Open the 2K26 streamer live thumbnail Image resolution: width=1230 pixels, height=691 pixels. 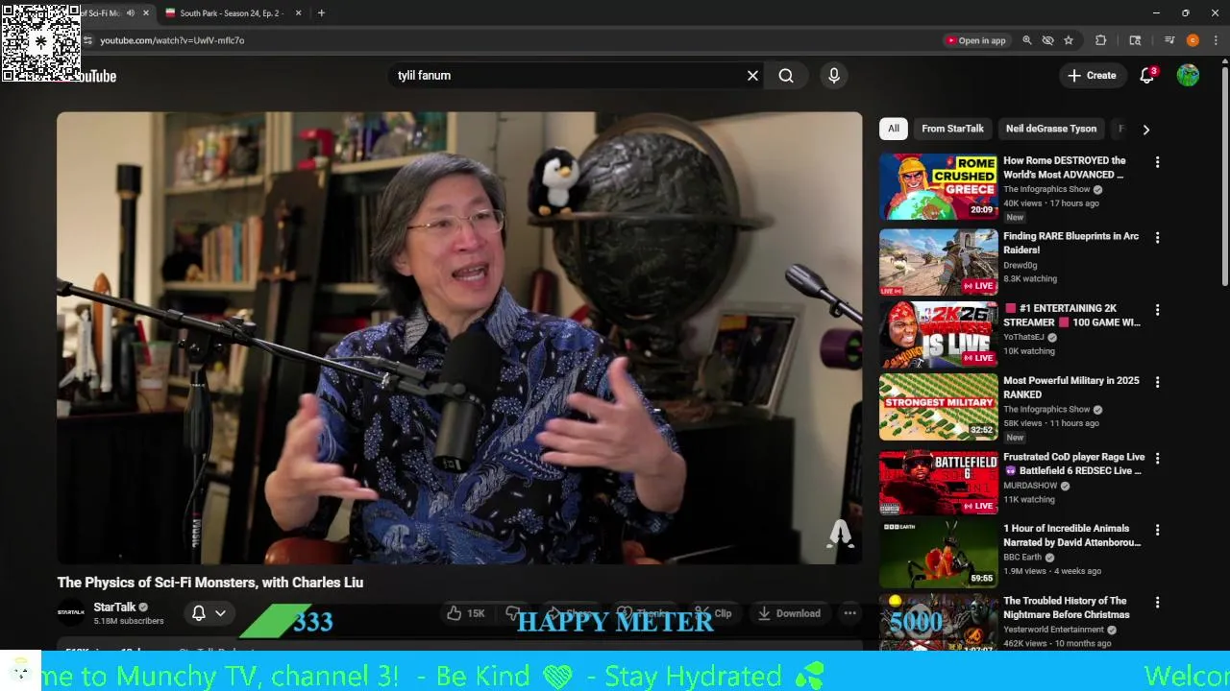click(x=938, y=334)
